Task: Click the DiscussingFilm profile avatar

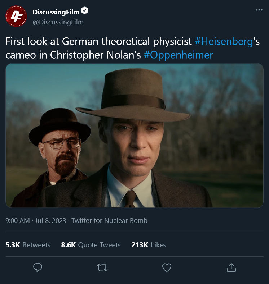Action: [x=16, y=16]
